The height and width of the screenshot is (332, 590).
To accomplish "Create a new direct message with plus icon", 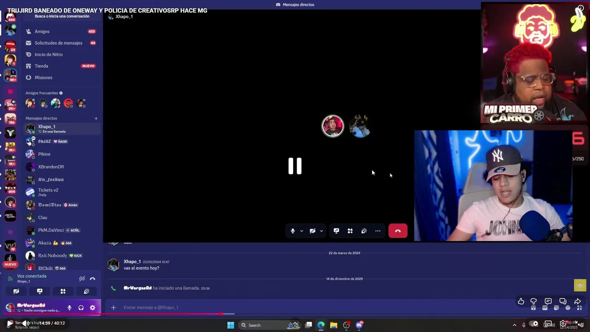I will (96, 119).
